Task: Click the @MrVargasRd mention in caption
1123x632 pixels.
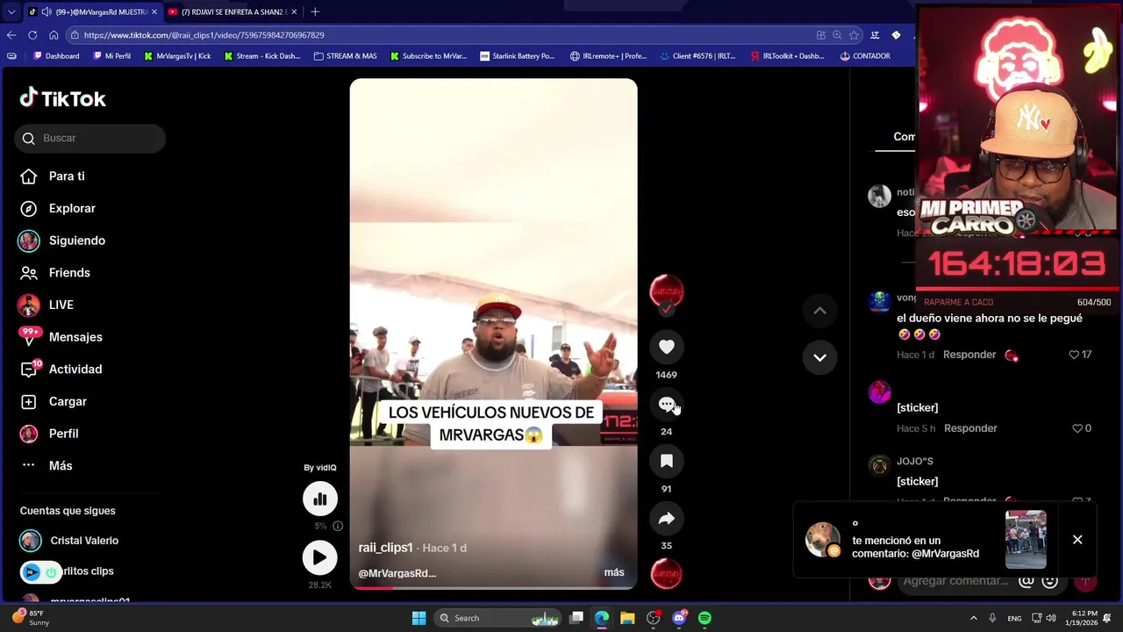Action: (x=397, y=573)
